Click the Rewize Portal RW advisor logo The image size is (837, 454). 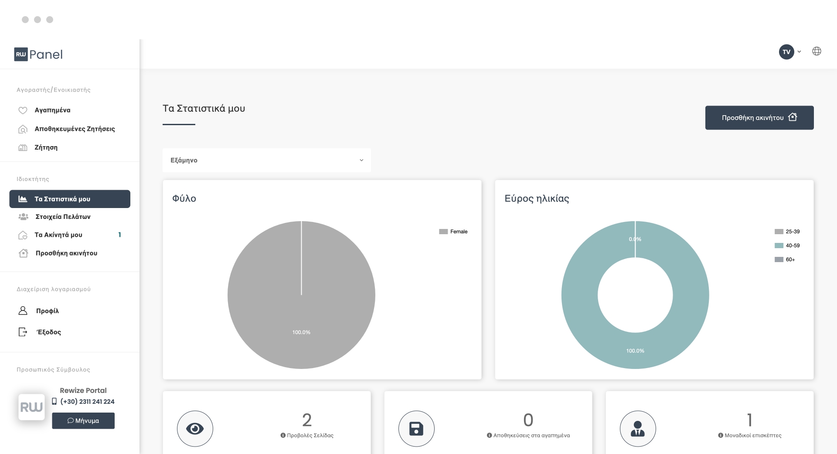(x=31, y=407)
